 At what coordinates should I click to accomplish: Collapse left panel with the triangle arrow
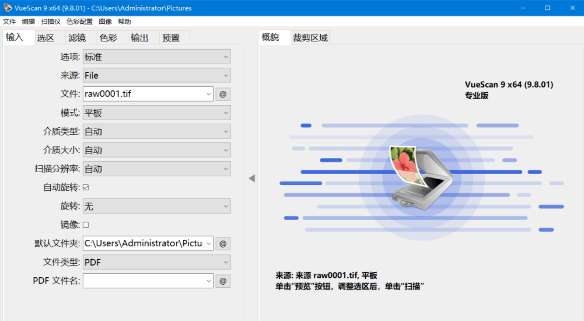[x=251, y=178]
